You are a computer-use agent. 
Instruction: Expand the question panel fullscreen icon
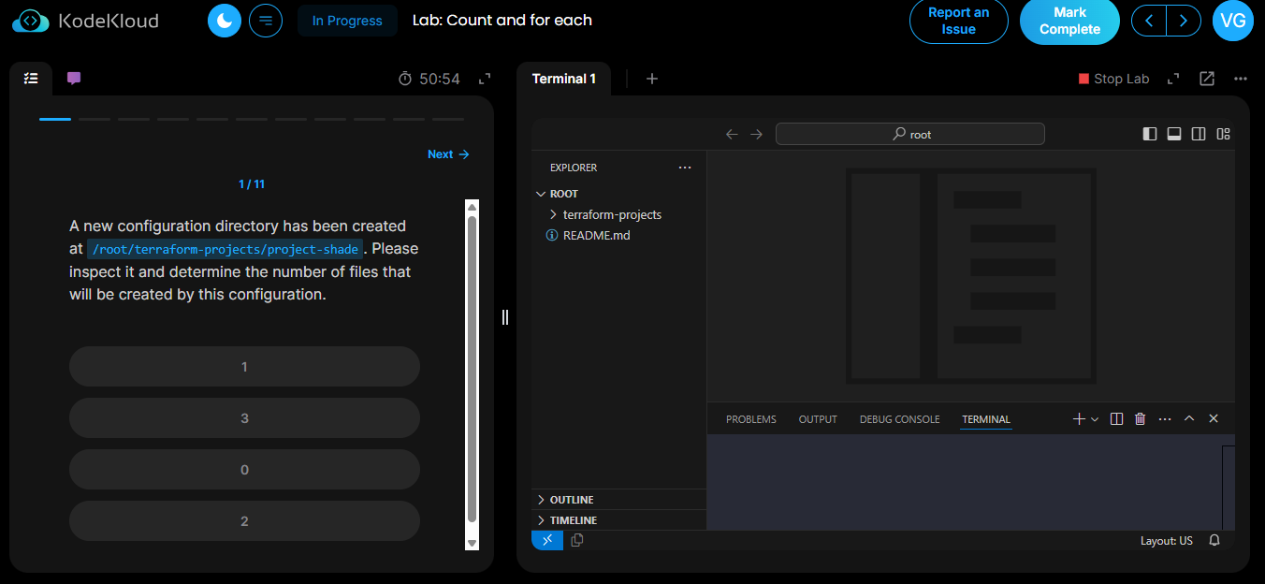click(485, 79)
